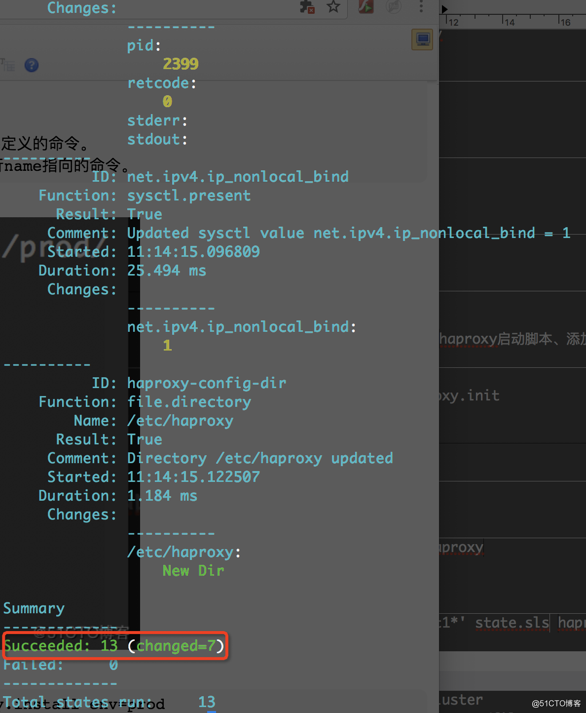Click the stdout label
This screenshot has width=586, height=713.
pos(158,139)
